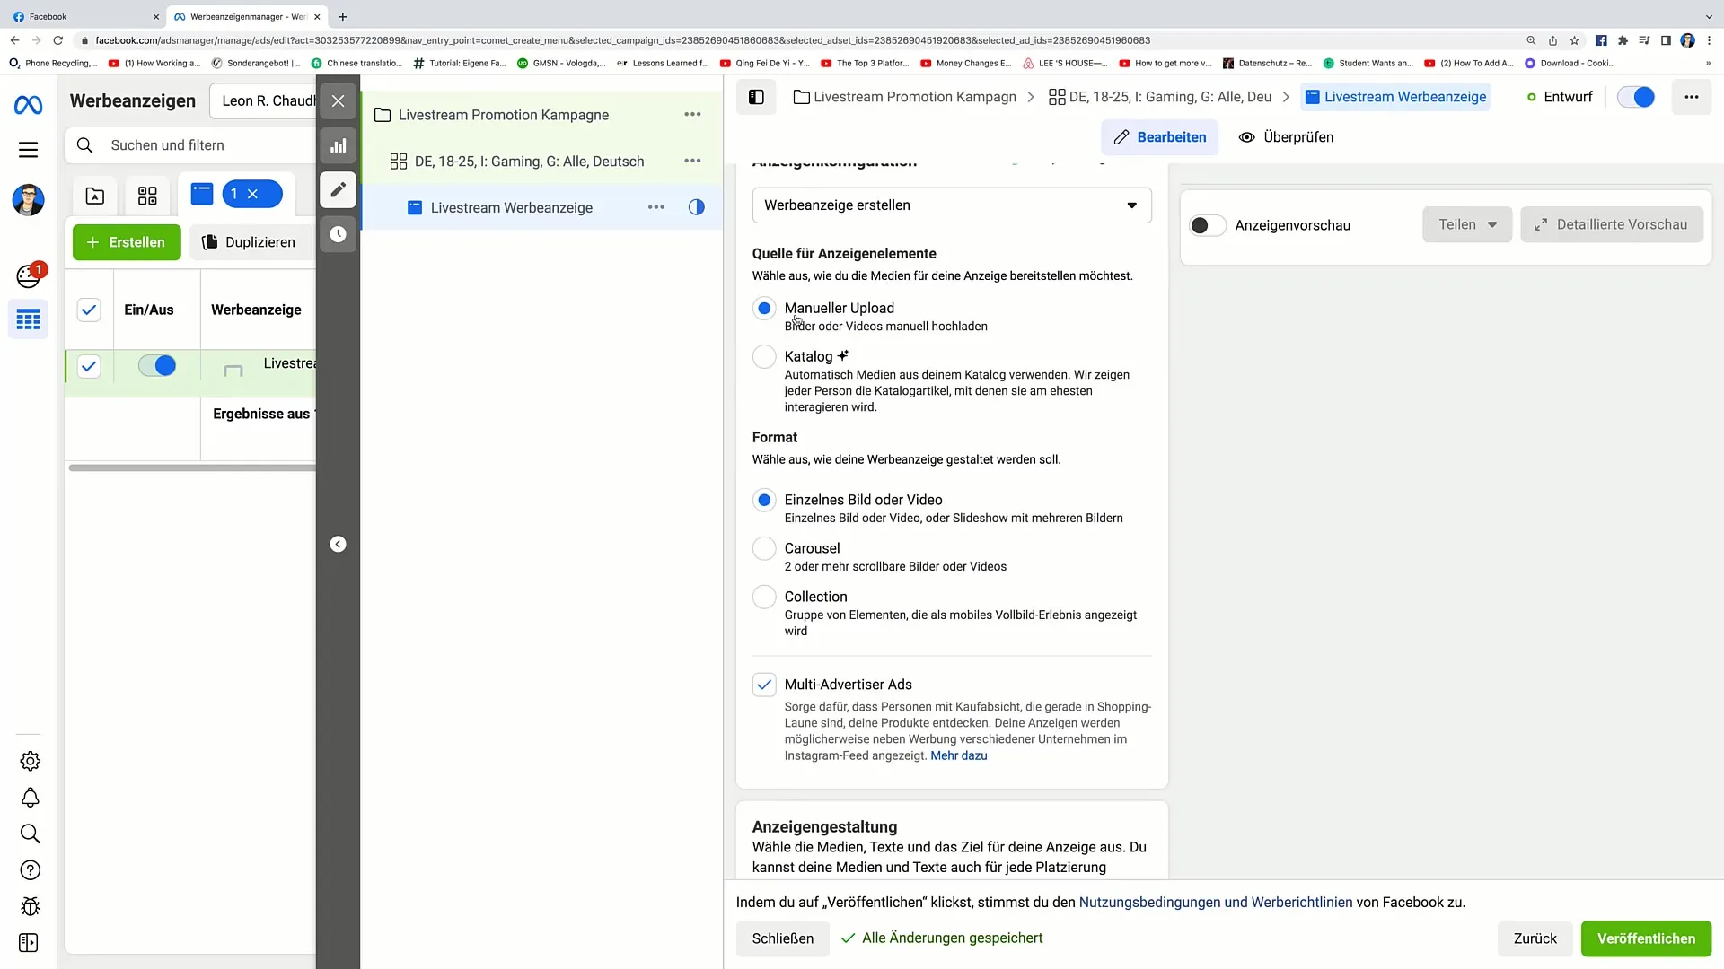Click the collapse sidebar arrow icon
Viewport: 1724px width, 969px height.
(x=339, y=545)
